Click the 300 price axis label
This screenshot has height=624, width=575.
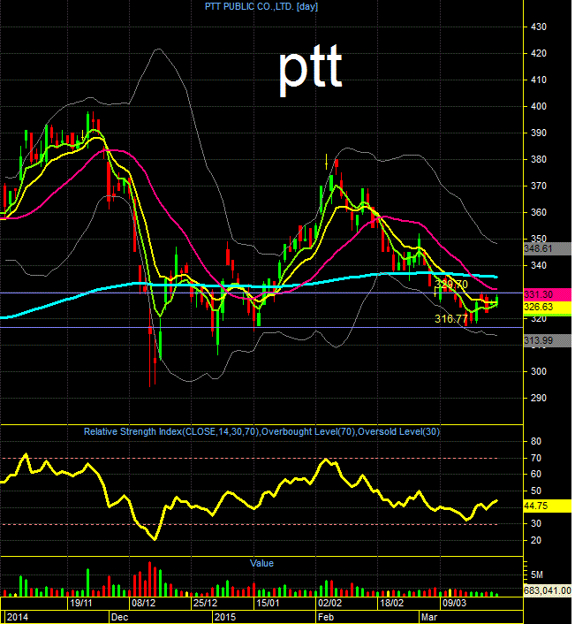539,371
